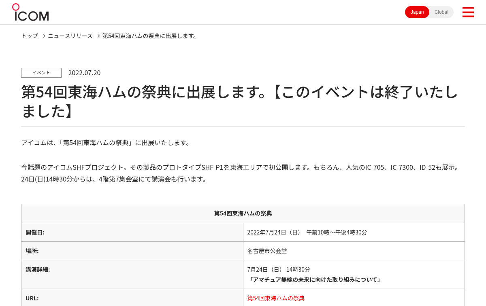The image size is (486, 306).
Task: Click the current page breadcrumb text
Action: 150,36
